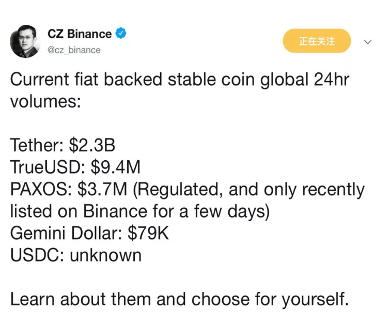
Task: Select the 'Current fiat backed stable coin' line
Action: tap(180, 80)
